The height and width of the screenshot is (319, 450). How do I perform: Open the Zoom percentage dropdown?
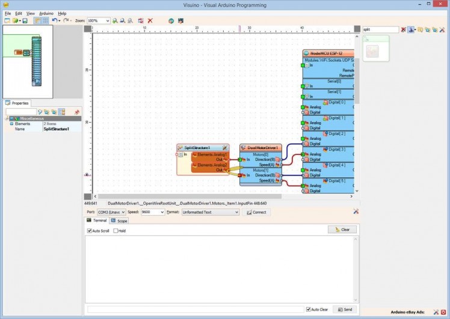click(107, 20)
